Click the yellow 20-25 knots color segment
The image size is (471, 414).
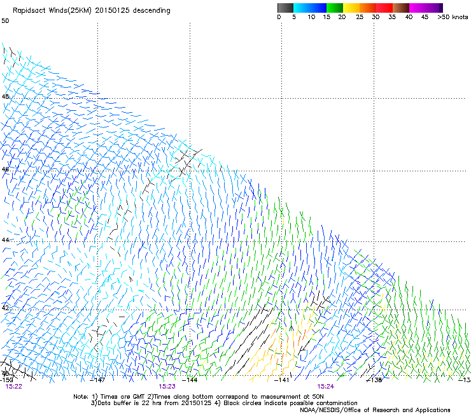pyautogui.click(x=351, y=8)
